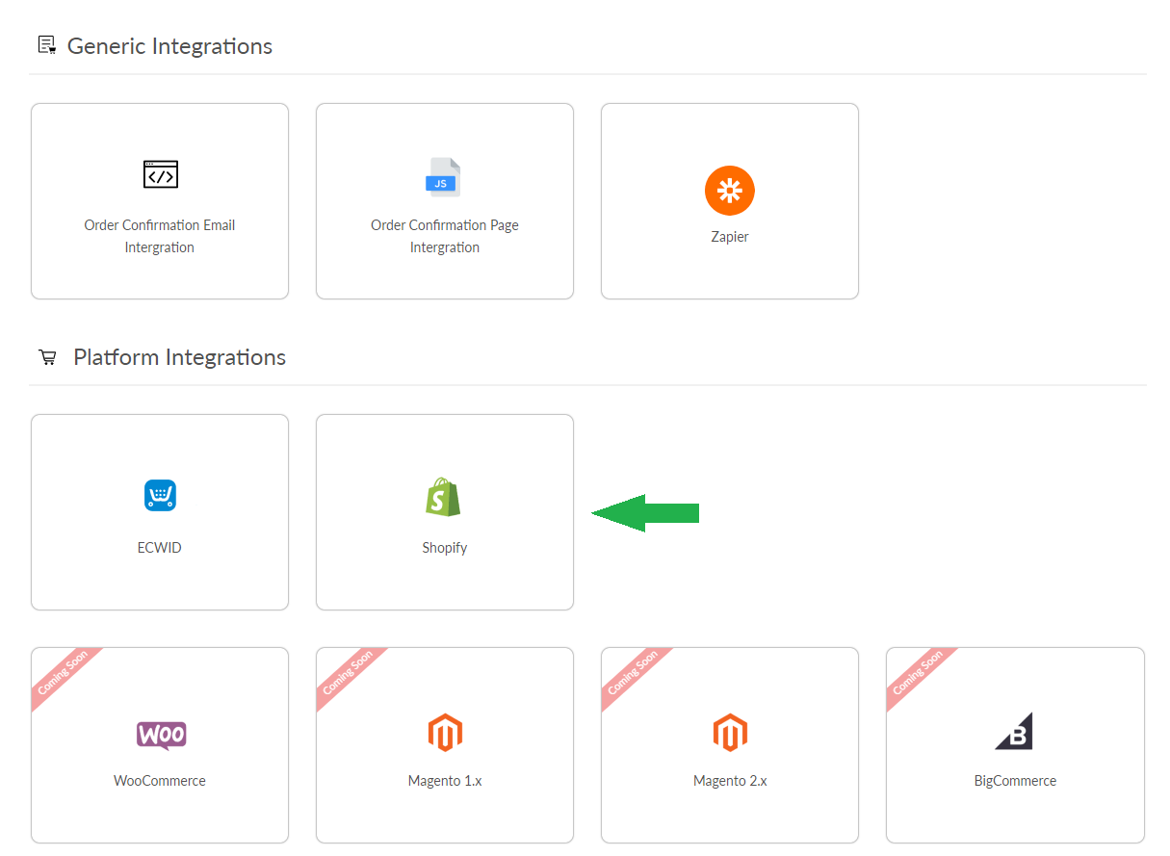Select the ECWID label text
Screen dimensions: 1170x856
click(160, 547)
